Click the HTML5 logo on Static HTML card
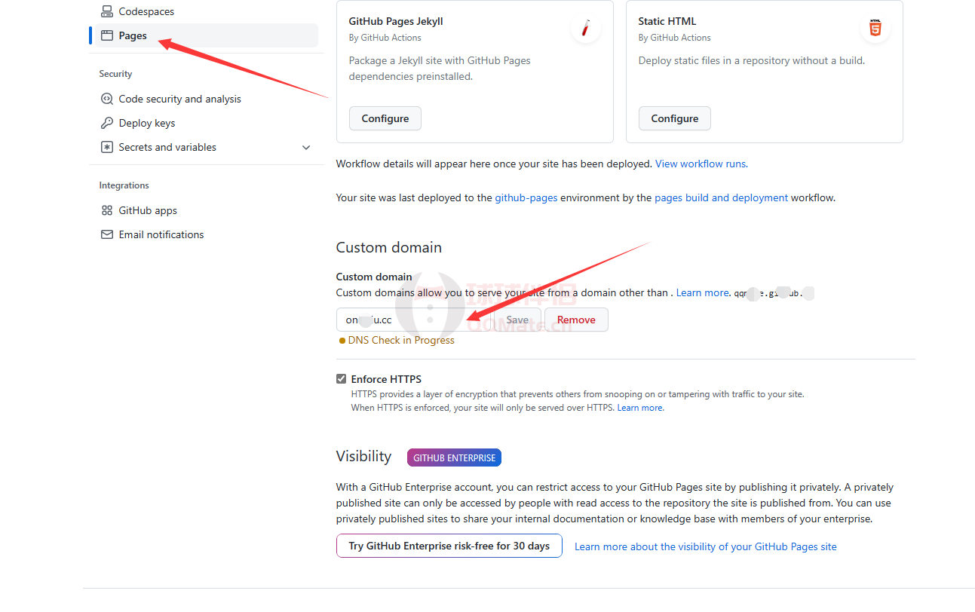975x612 pixels. (x=875, y=29)
